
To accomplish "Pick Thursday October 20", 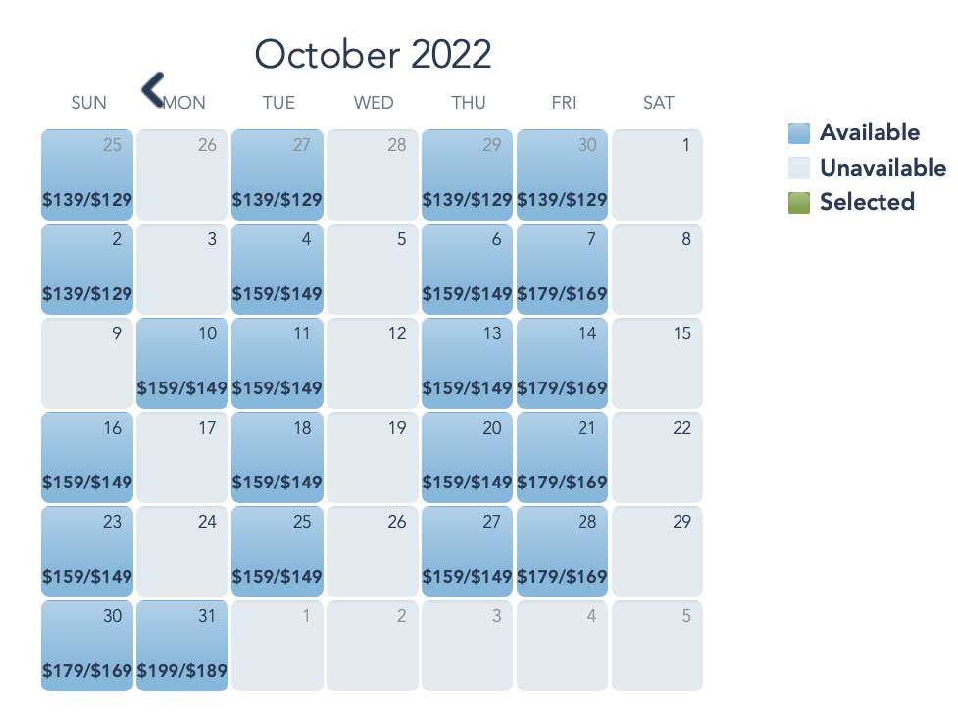I will tap(468, 457).
